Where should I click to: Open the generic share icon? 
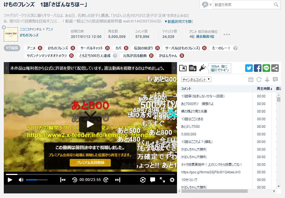click(x=275, y=68)
